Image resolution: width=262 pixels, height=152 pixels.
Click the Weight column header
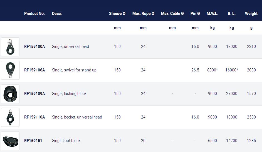click(251, 14)
